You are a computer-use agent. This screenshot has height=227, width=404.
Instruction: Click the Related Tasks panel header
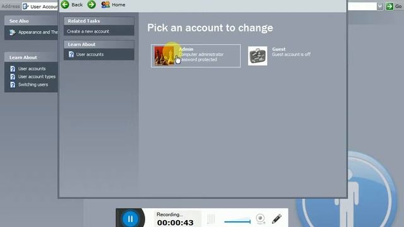tap(99, 21)
